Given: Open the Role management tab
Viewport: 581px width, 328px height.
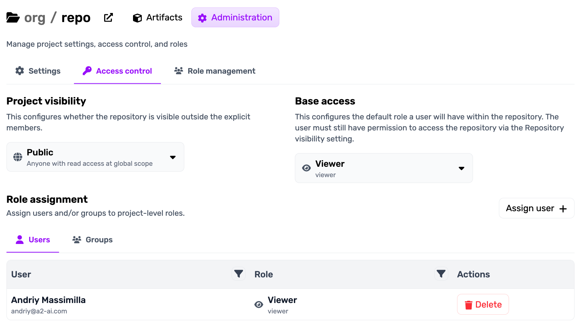Looking at the screenshot, I should coord(214,71).
